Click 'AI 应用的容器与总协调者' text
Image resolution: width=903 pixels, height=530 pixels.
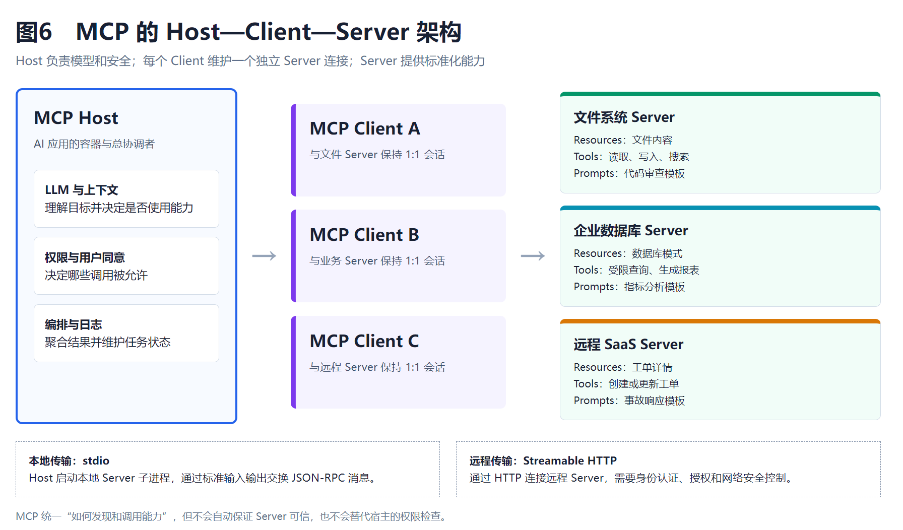[x=94, y=144]
